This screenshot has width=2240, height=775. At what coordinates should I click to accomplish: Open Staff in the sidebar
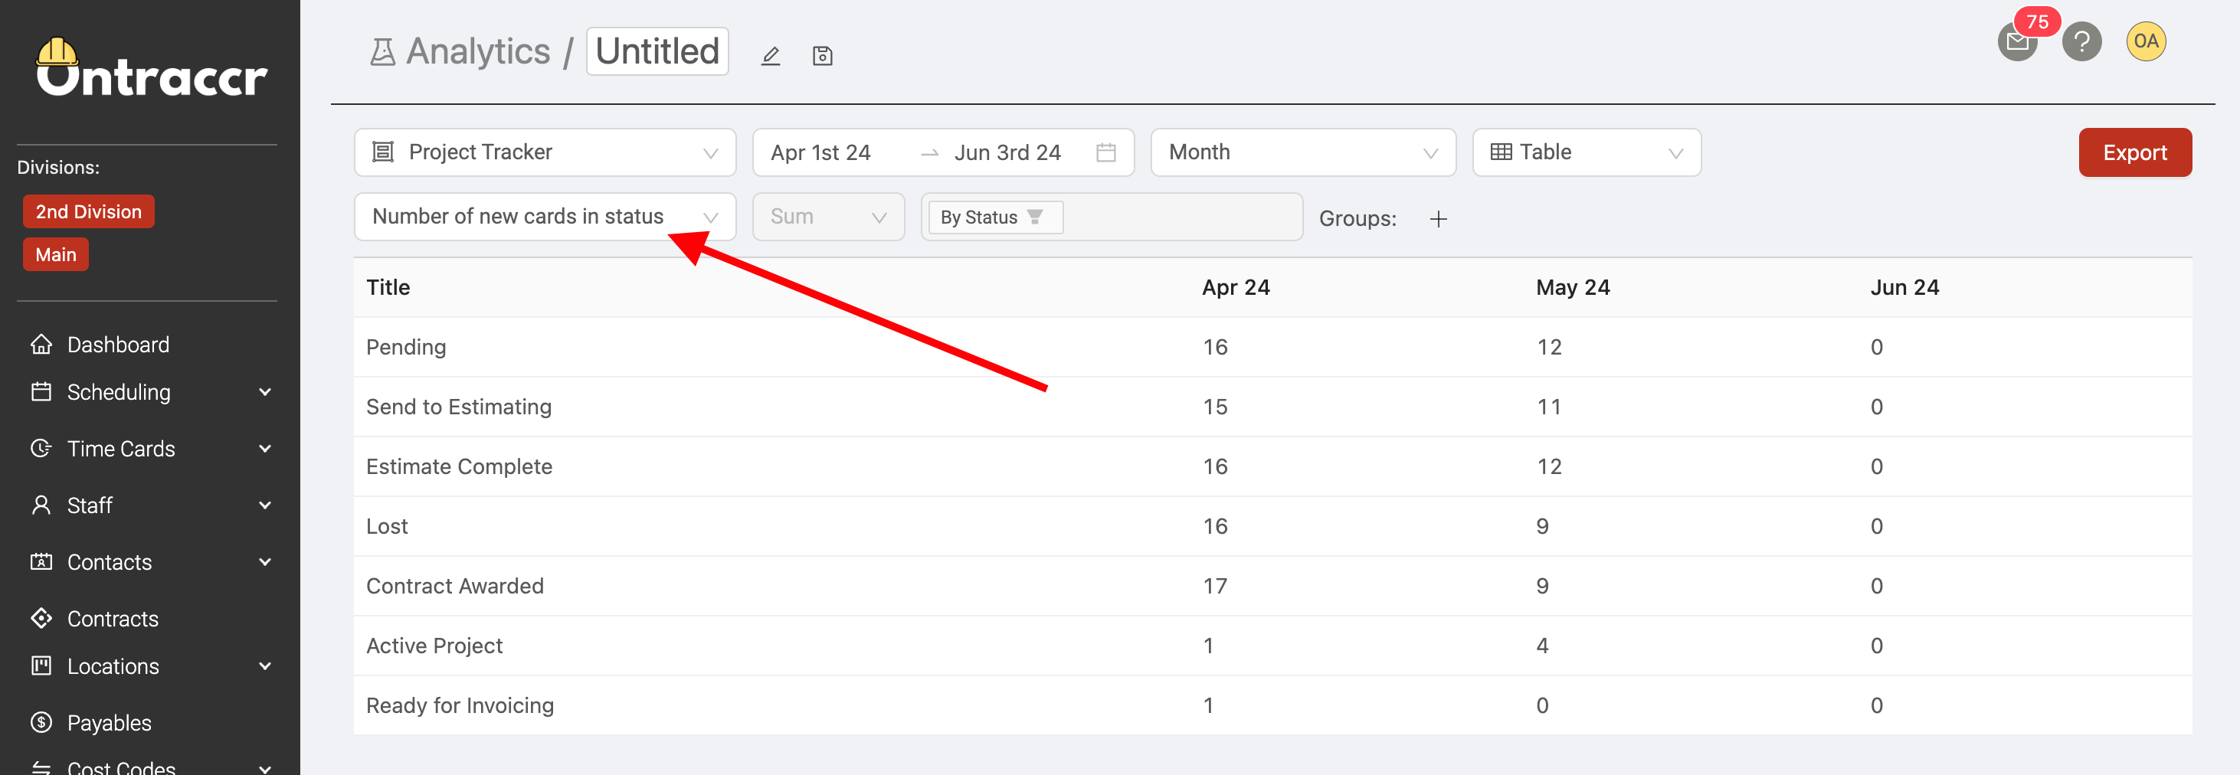90,505
